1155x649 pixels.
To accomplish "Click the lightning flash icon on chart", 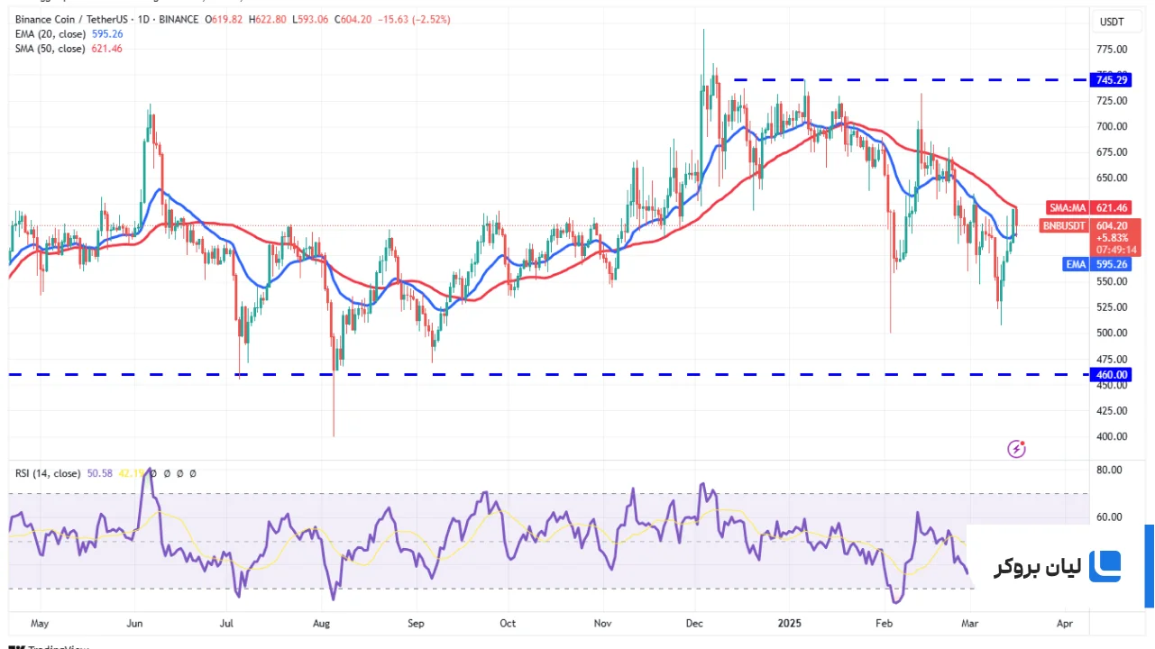I will (x=1017, y=448).
